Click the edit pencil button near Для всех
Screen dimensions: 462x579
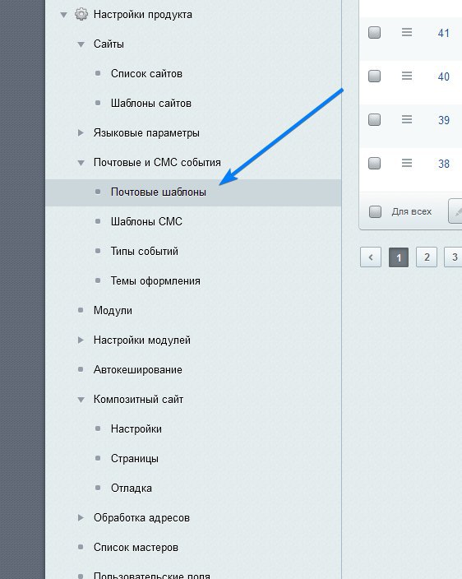click(x=455, y=211)
